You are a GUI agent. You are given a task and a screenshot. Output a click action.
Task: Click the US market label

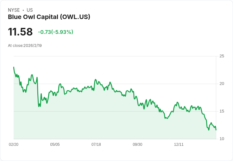click(30, 10)
